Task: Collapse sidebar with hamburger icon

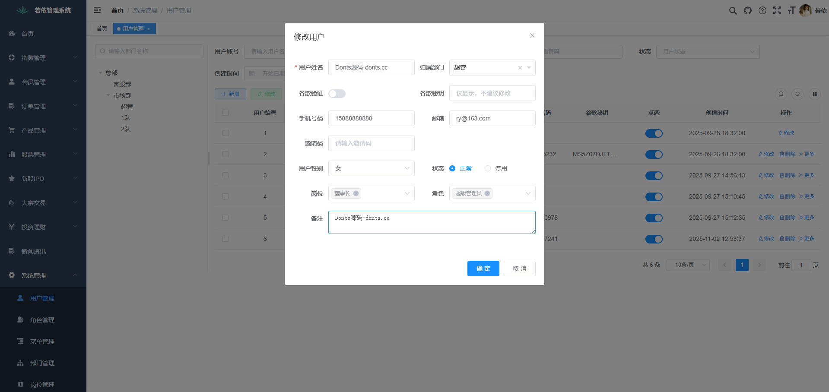Action: pyautogui.click(x=97, y=10)
